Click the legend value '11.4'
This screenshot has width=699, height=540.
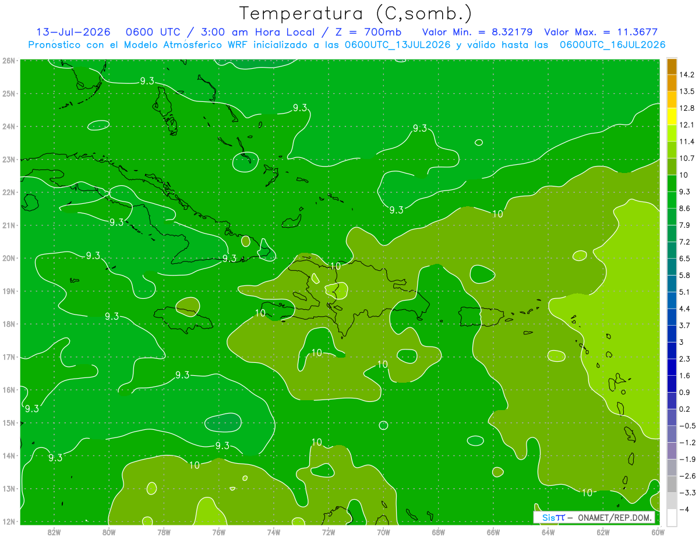coord(687,142)
